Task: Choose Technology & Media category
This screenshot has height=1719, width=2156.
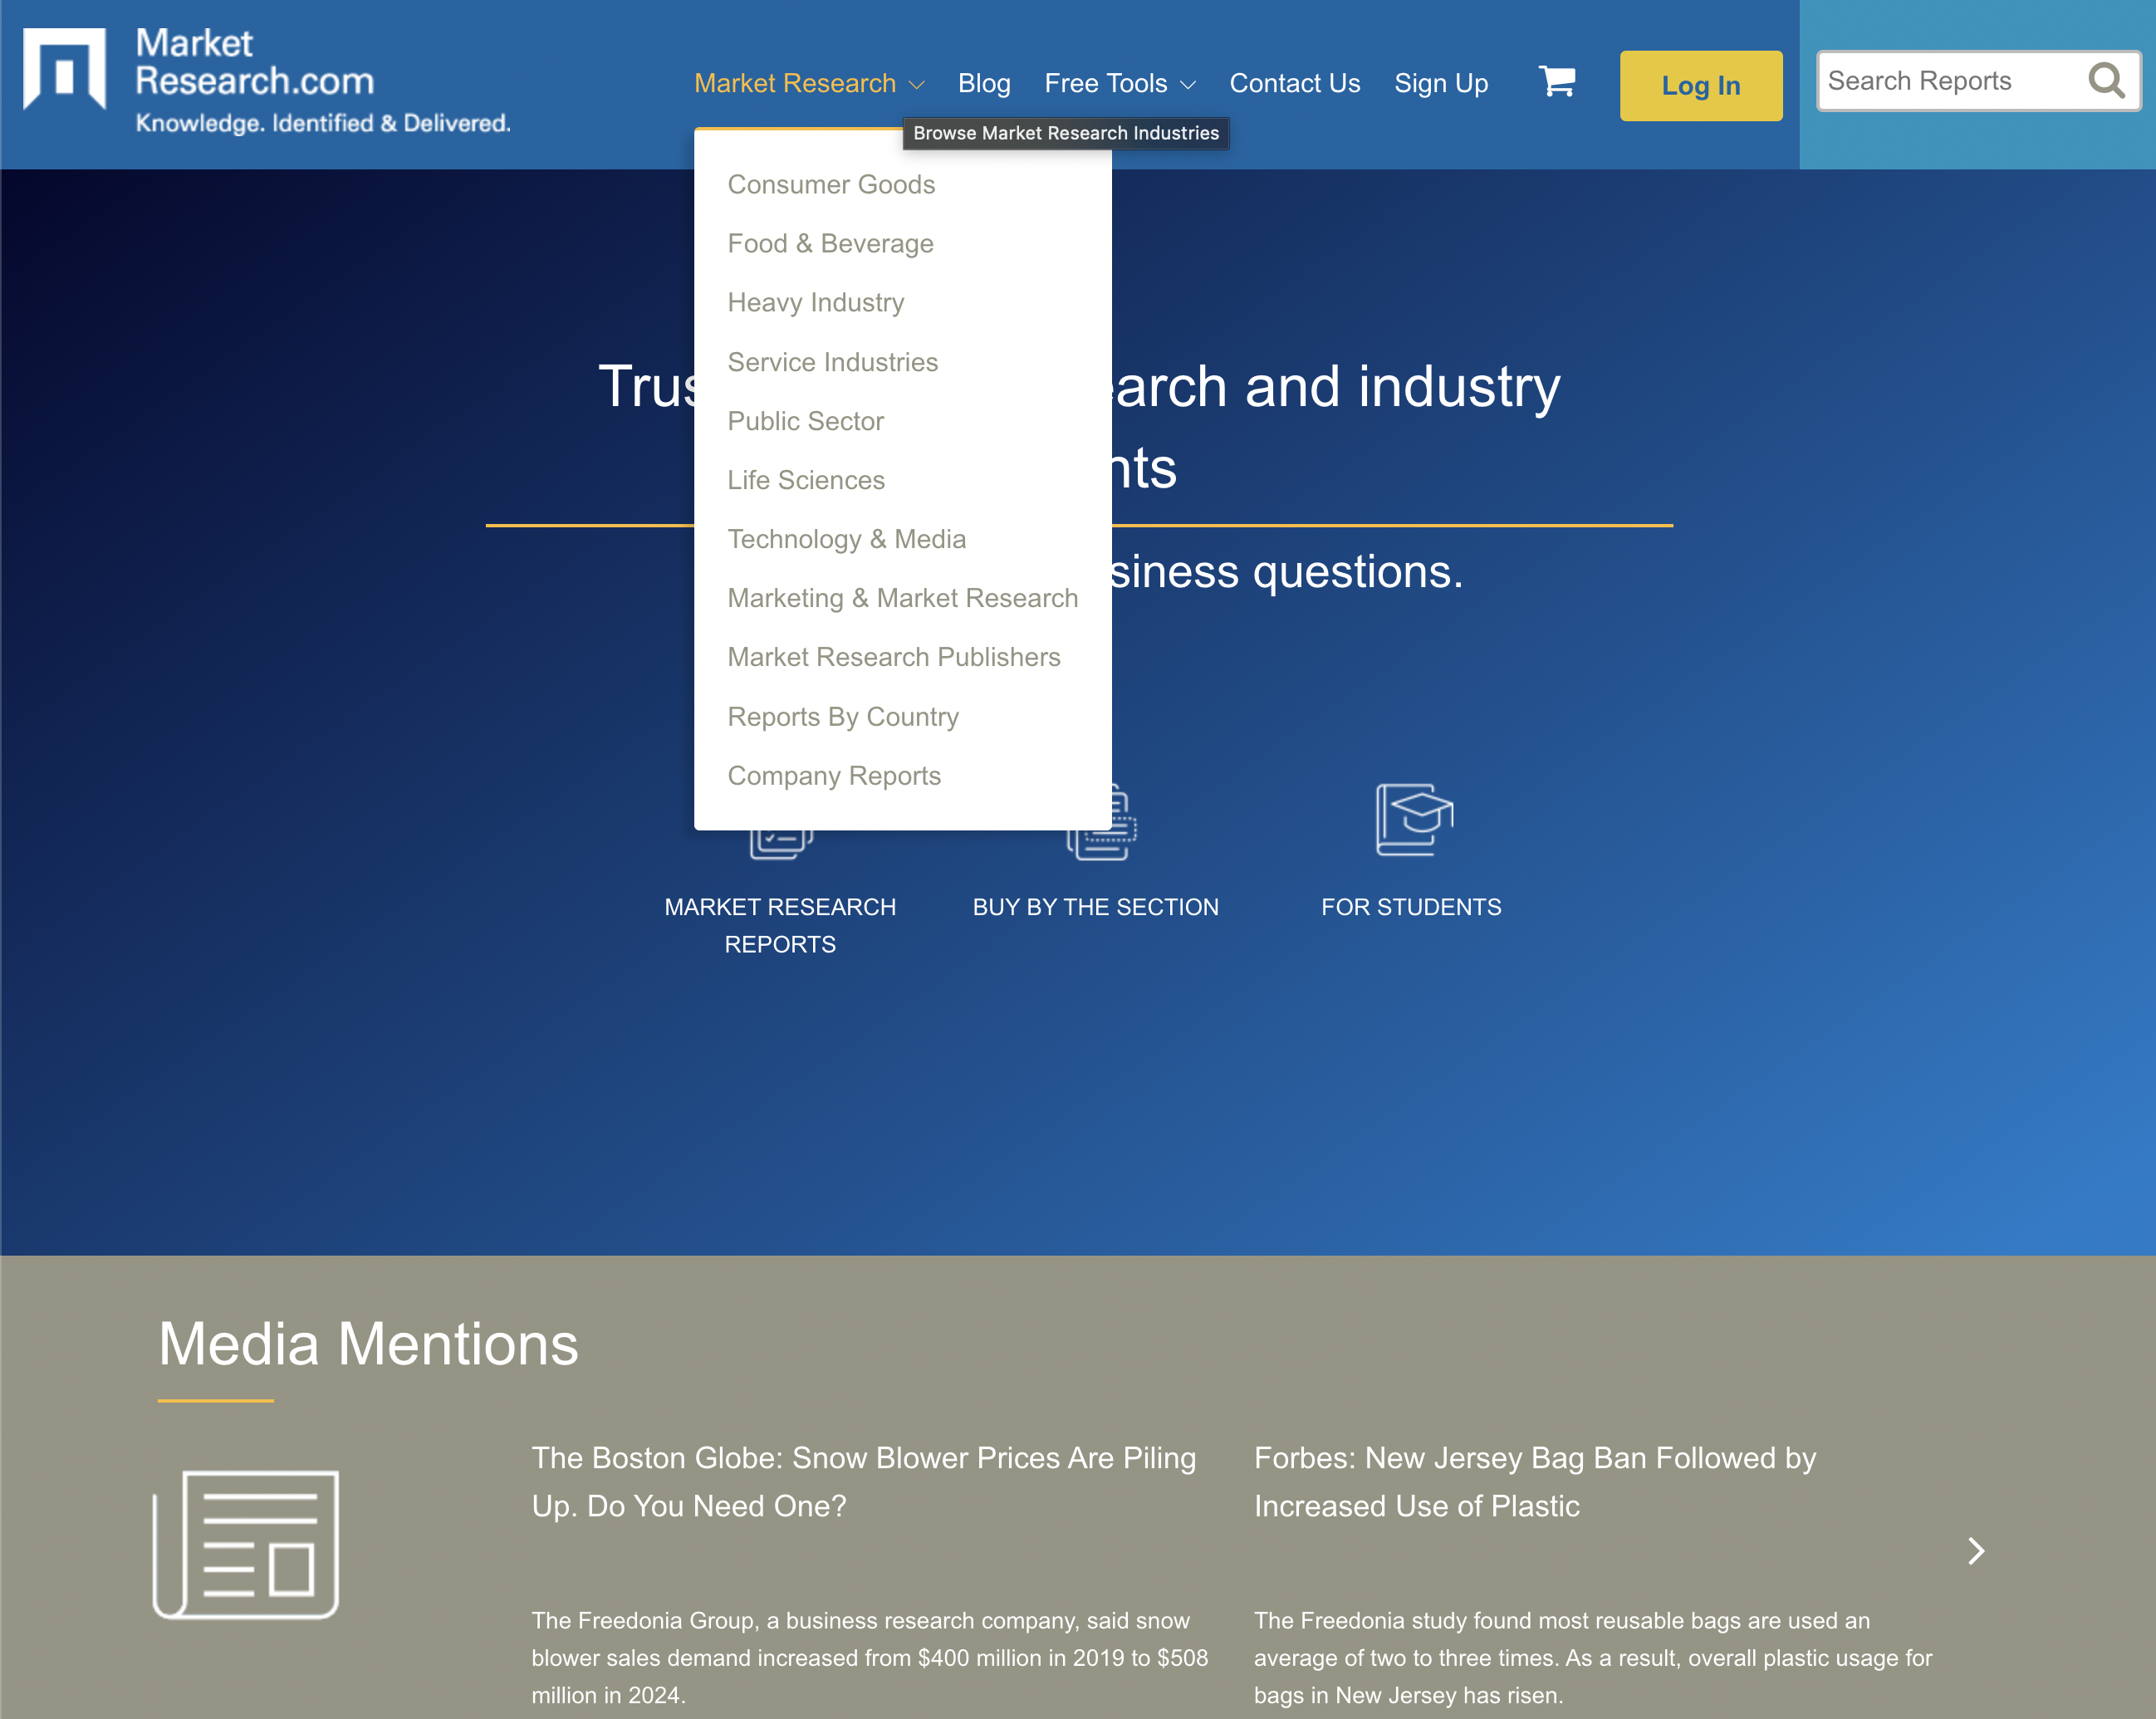Action: (847, 538)
